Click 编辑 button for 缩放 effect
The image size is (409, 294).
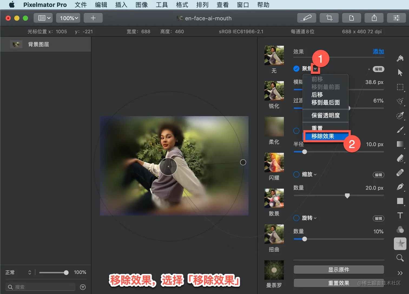tap(378, 175)
